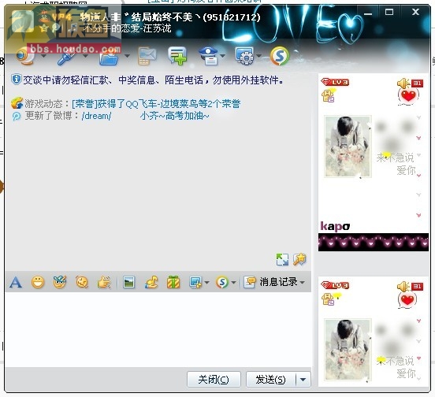Expand the voice call options arrow

(85, 56)
